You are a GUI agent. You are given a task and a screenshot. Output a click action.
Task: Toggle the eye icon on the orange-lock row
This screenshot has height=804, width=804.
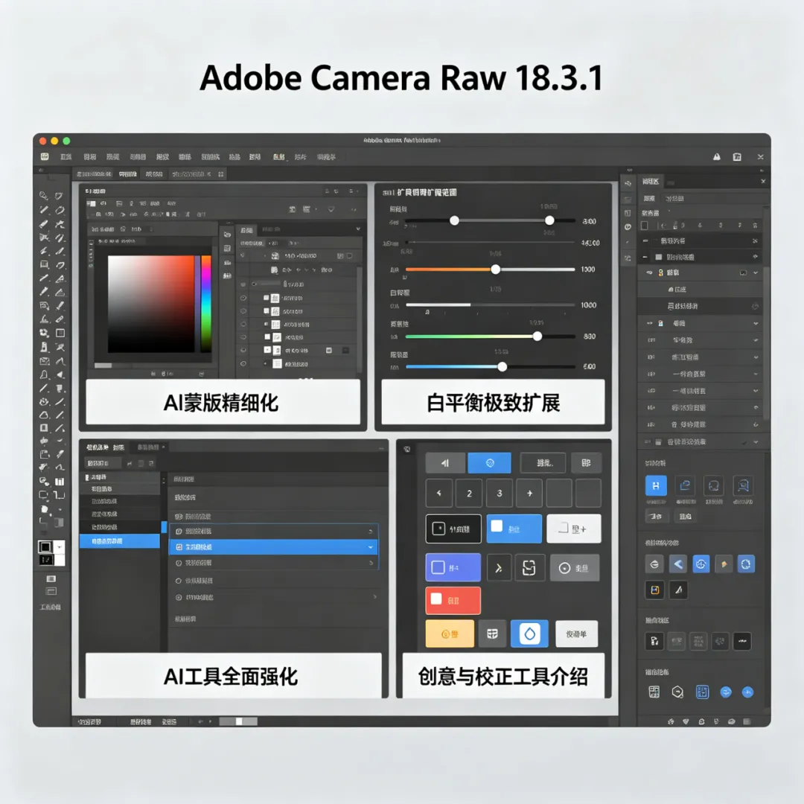(x=649, y=272)
